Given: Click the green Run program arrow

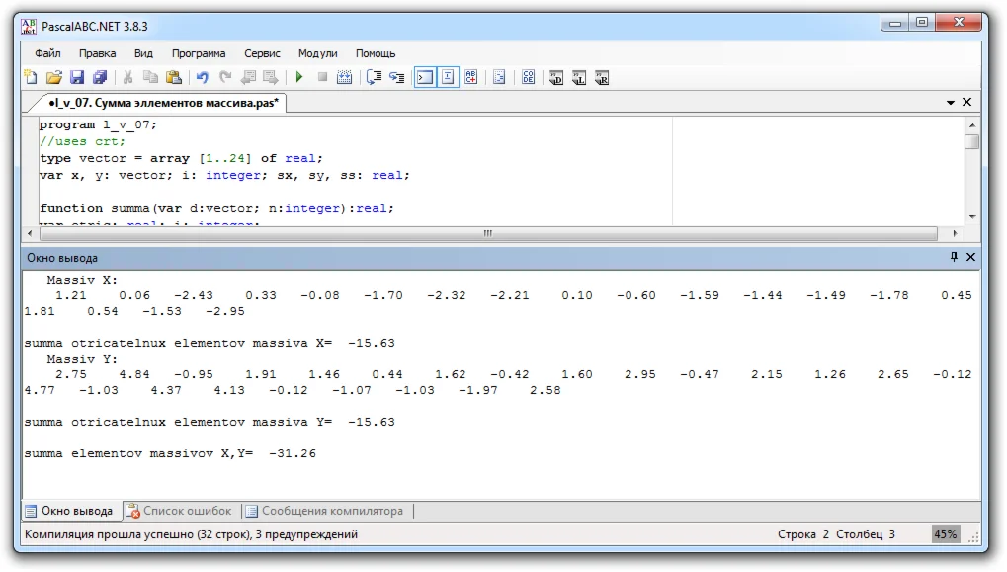Looking at the screenshot, I should click(298, 77).
